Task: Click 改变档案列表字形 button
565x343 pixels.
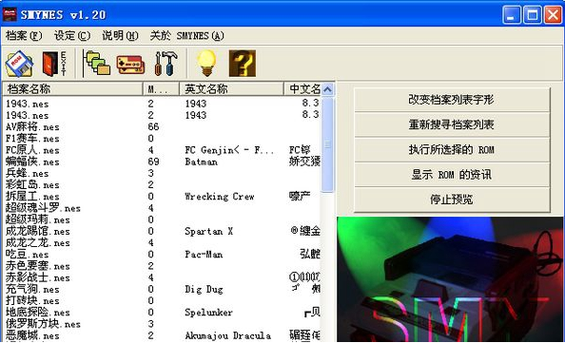Action: [x=452, y=100]
